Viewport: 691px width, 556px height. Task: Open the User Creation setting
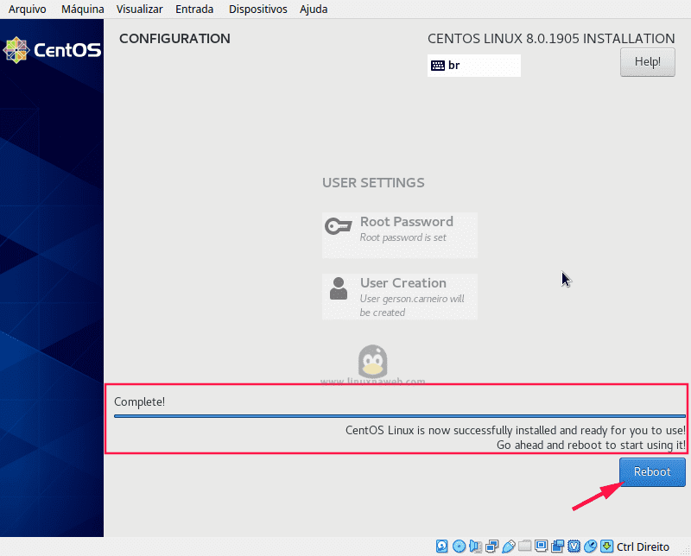[x=400, y=296]
